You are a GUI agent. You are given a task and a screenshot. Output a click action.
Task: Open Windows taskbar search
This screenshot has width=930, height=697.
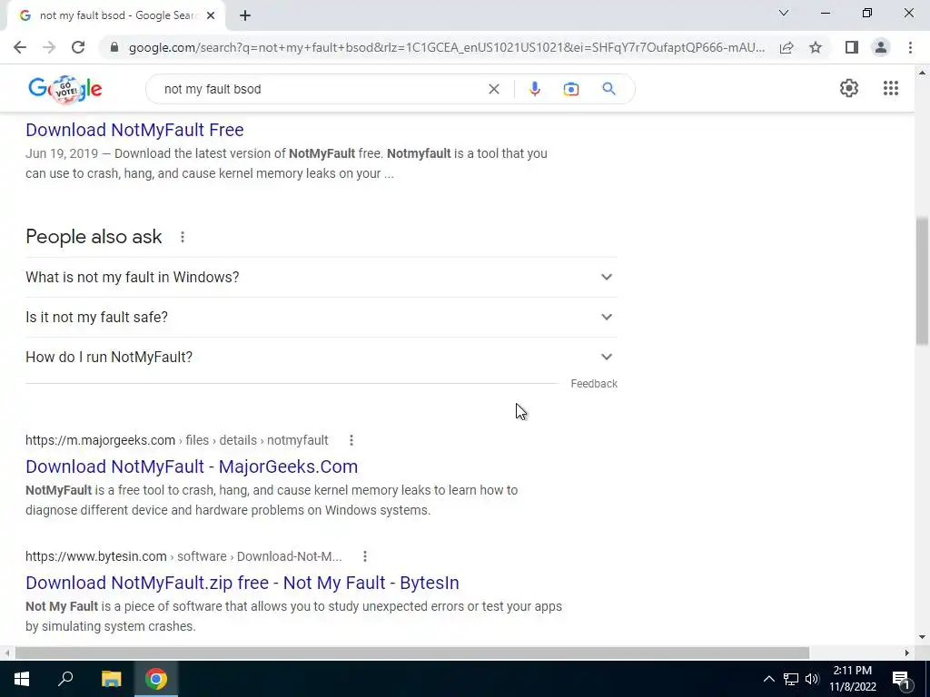click(65, 679)
